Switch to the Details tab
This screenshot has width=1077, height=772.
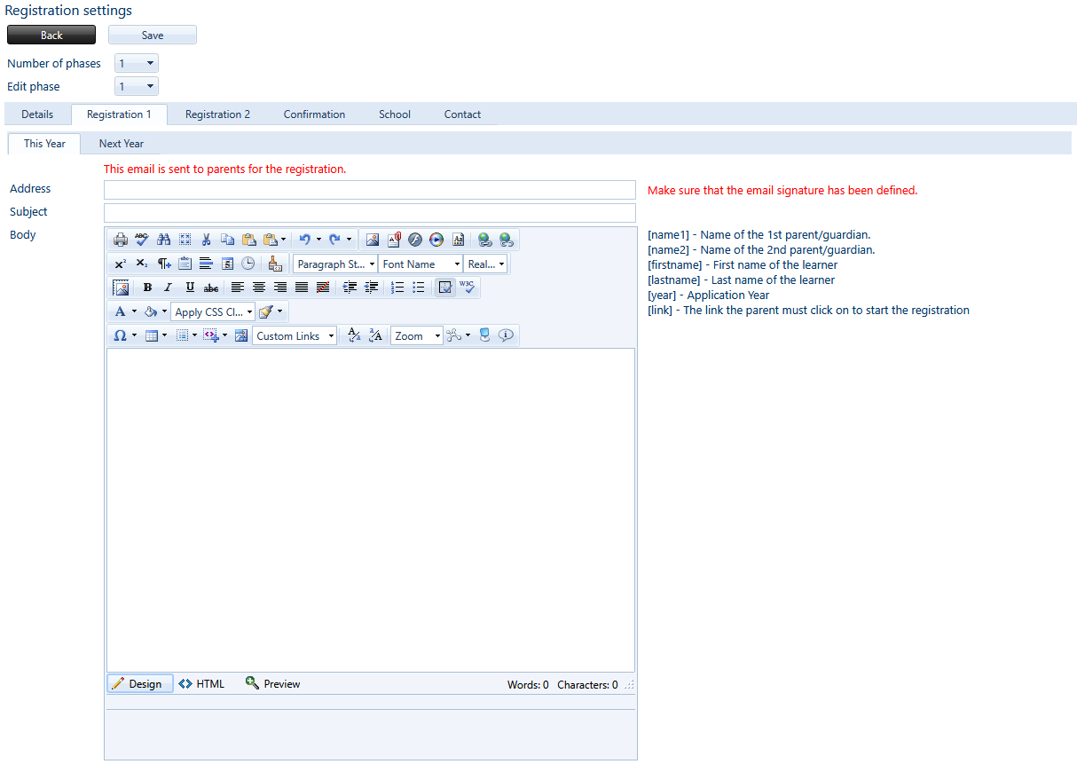[37, 114]
